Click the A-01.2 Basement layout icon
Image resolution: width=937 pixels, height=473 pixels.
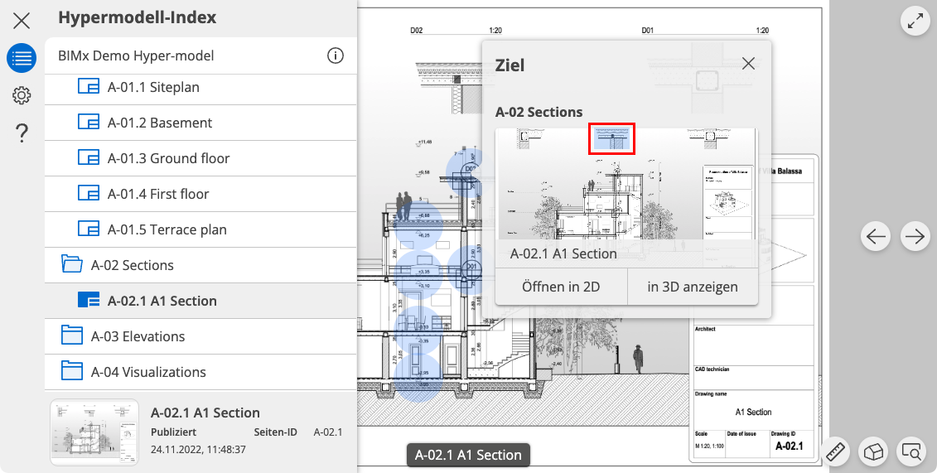coord(89,122)
